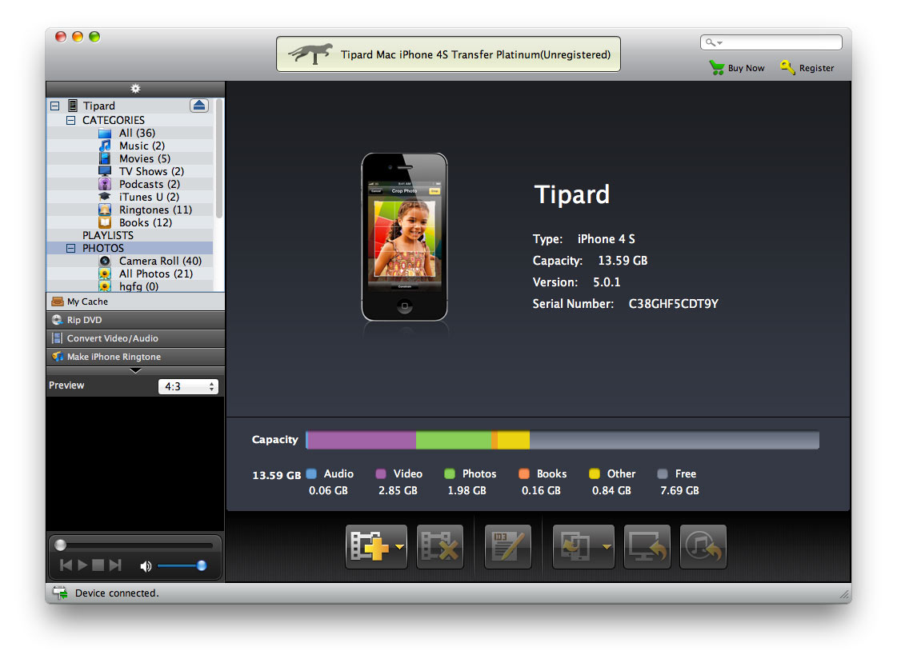Click the Podcasts icon

coord(105,184)
